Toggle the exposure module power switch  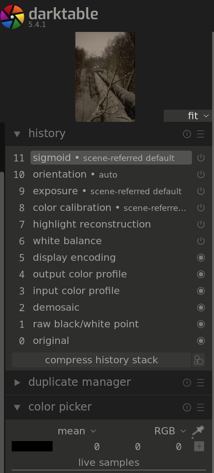201,191
